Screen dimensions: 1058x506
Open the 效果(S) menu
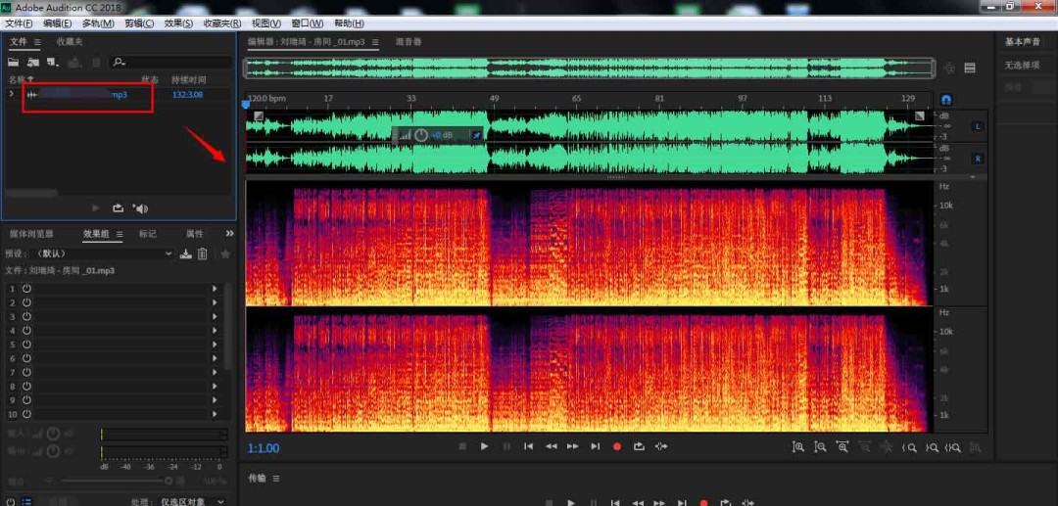point(178,23)
